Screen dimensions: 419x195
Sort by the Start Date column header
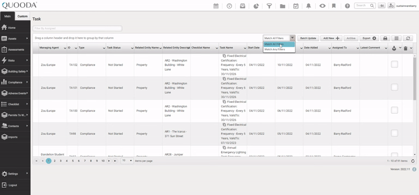pyautogui.click(x=253, y=48)
